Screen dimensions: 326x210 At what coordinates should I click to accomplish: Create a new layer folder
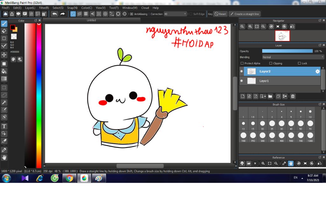click(x=270, y=96)
